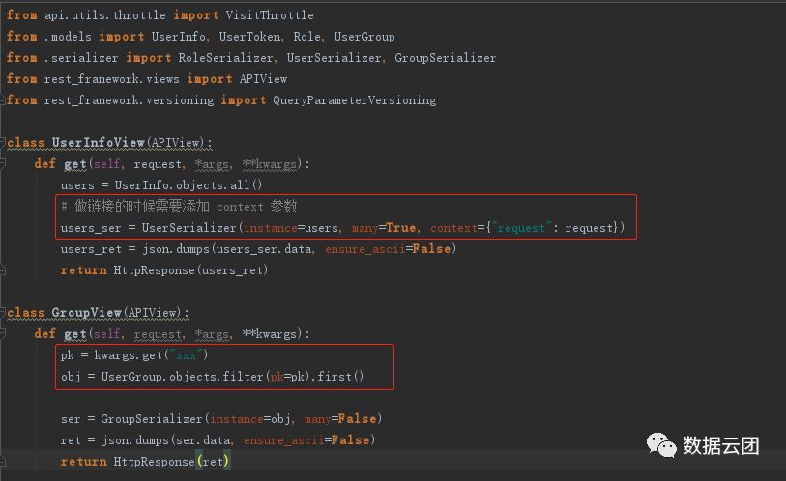Place cursor on QueryParameterVersioning import
Screen dimensions: 786x481
(x=354, y=100)
